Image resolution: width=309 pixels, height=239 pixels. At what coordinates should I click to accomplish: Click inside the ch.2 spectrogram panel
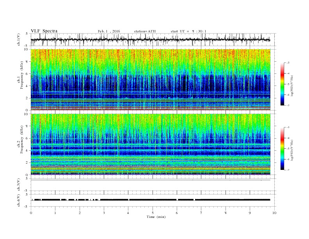[150, 144]
